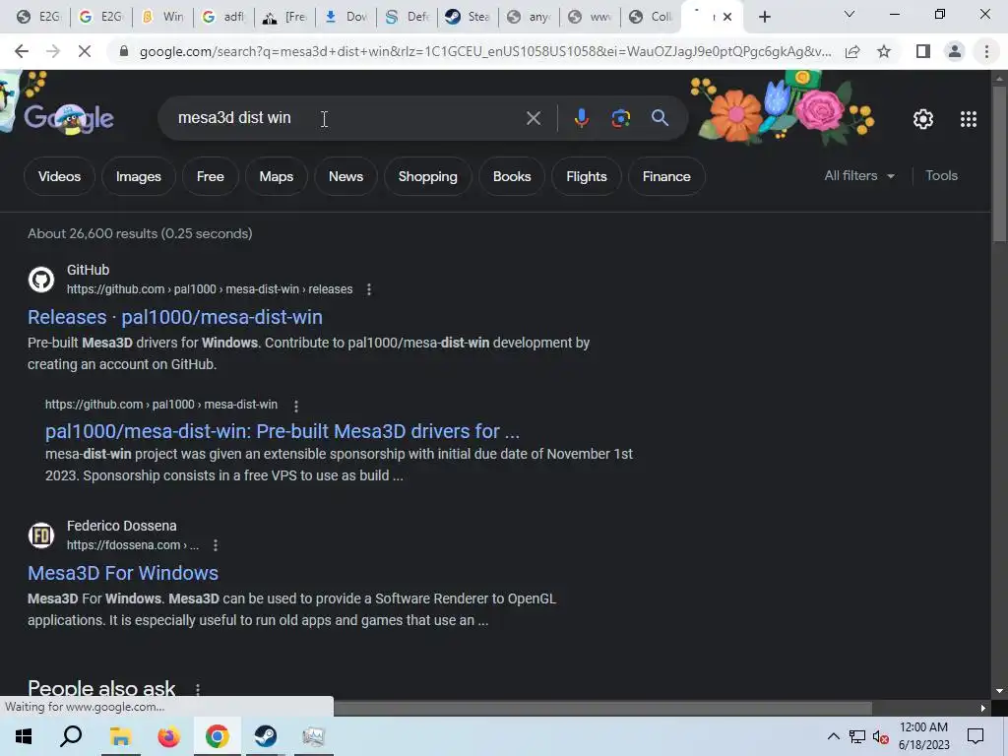Screen dimensions: 1008x756
Task: Click the horizontal scrollbar at the bottom
Action: [602, 709]
